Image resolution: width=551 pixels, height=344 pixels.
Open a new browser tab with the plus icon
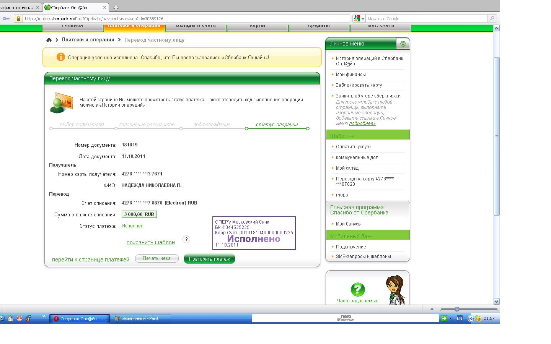tap(116, 7)
